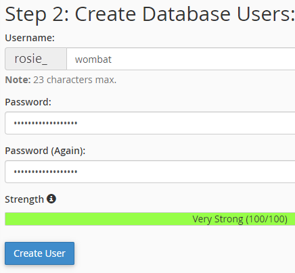Click the masked dots in Password (Again) field
This screenshot has width=295, height=273.
[x=46, y=172]
